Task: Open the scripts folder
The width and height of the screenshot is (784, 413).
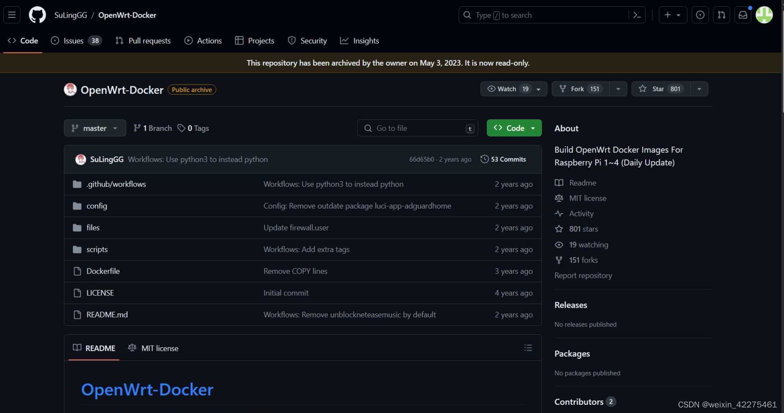Action: pyautogui.click(x=97, y=250)
